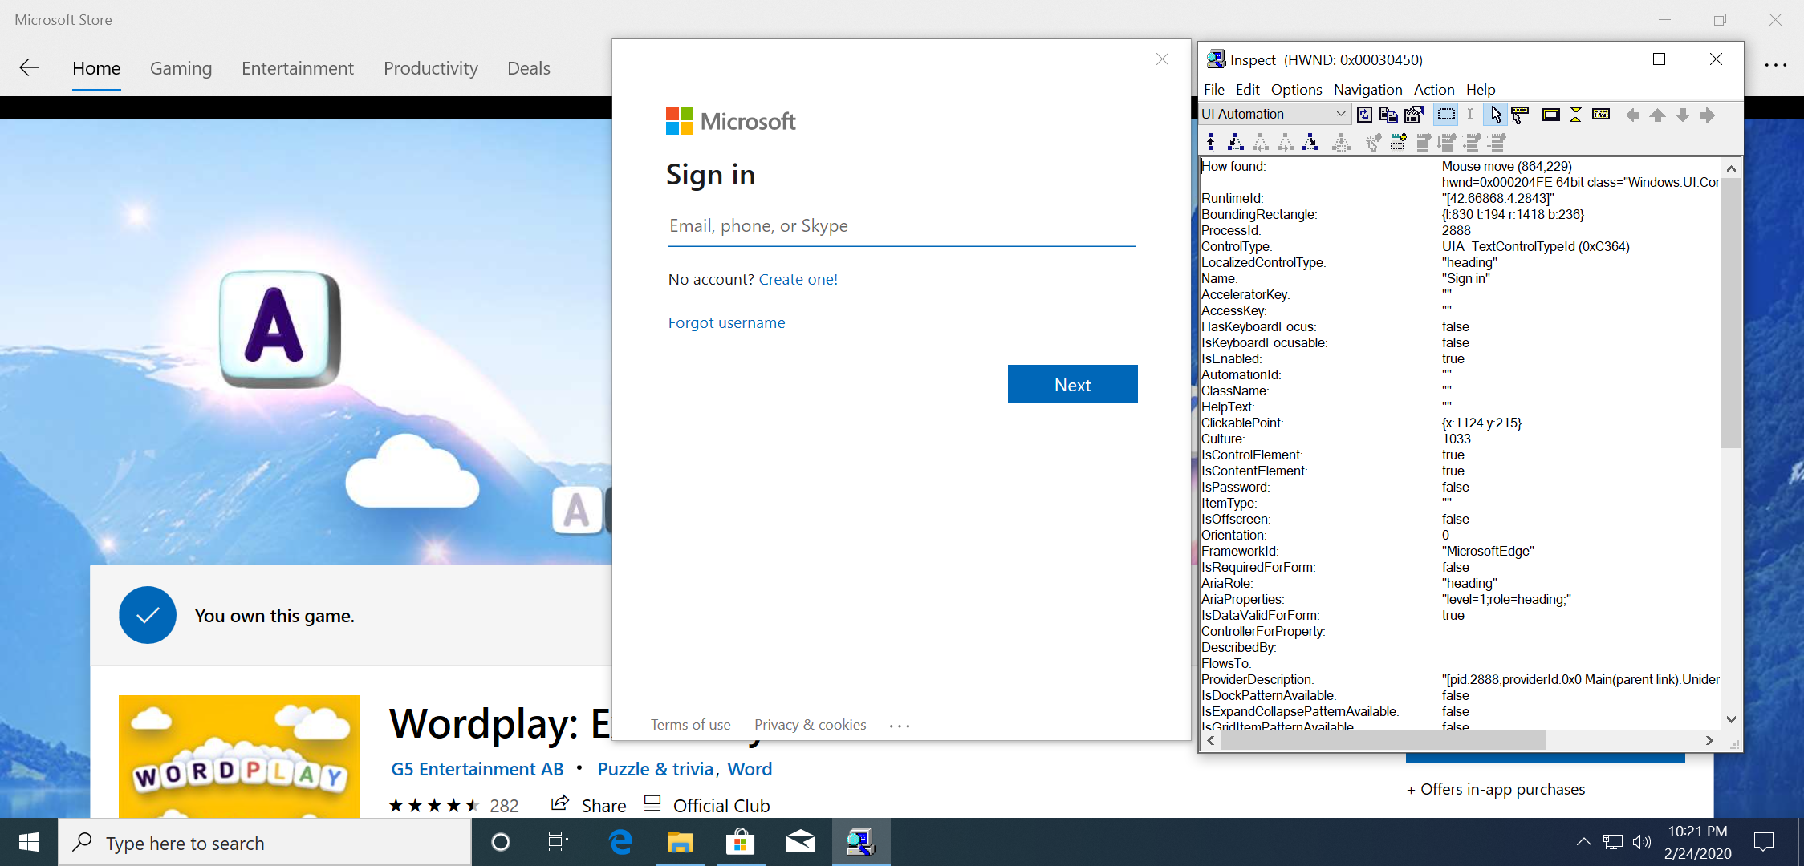The image size is (1804, 866).
Task: Toggle the Watch Focus dotted-rectangle button
Action: 1446,115
